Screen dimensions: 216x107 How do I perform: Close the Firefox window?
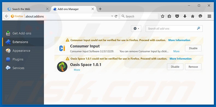[x=209, y=5]
